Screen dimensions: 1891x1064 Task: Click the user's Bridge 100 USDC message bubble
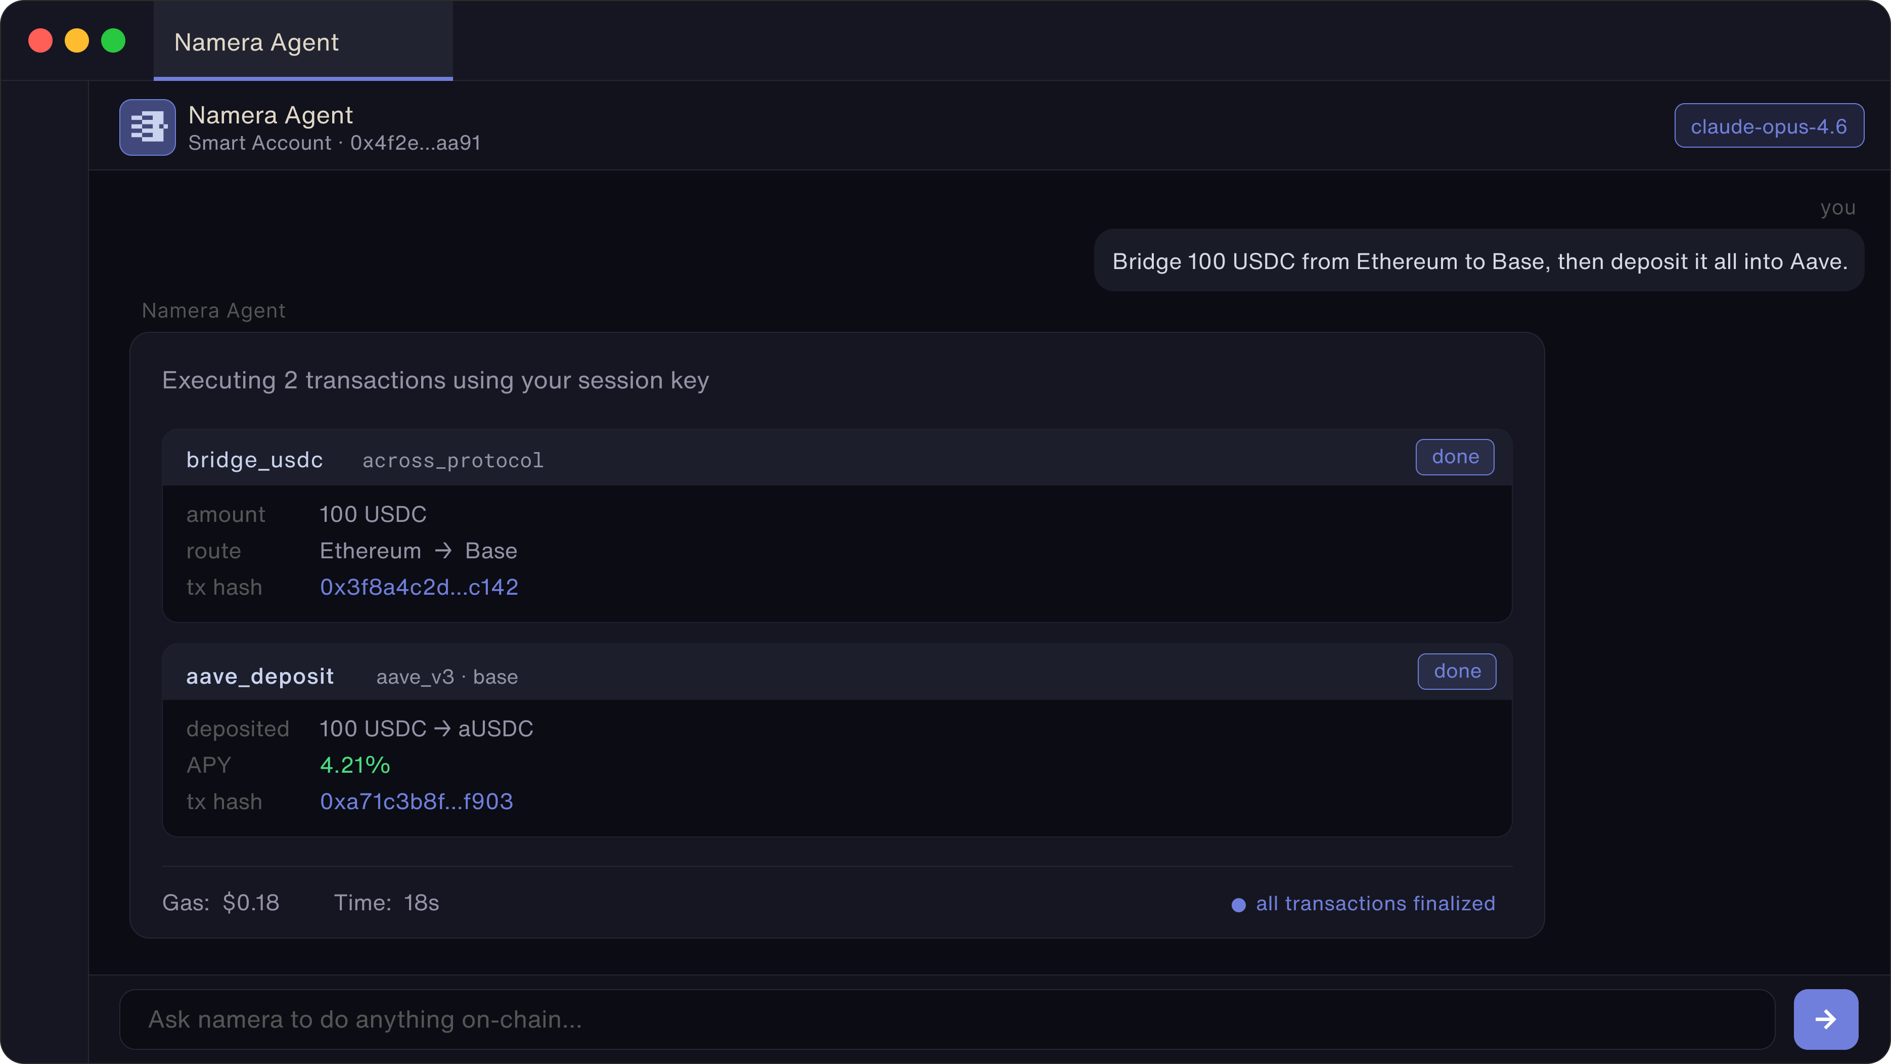point(1478,261)
